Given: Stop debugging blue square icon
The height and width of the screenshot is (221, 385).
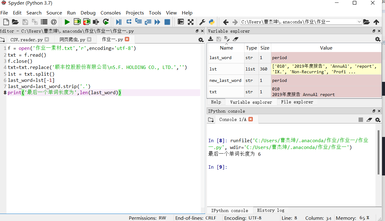Looking at the screenshot, I should (167, 22).
